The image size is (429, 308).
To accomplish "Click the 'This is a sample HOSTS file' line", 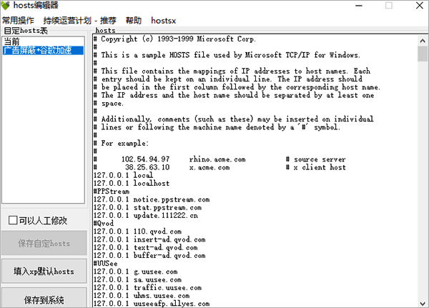I will point(227,55).
